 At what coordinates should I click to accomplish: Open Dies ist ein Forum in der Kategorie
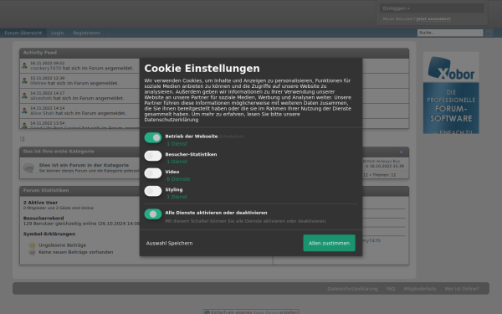[x=84, y=165]
